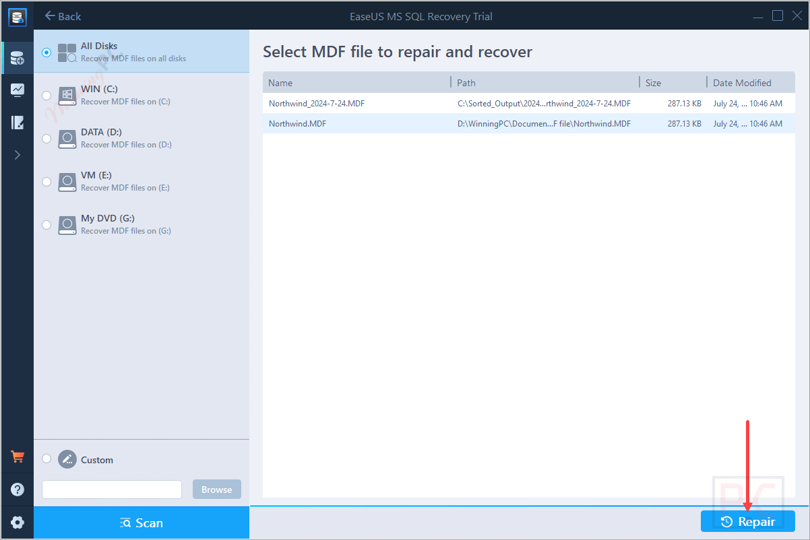Select the All Disks radio button
This screenshot has height=540, width=810.
click(46, 52)
